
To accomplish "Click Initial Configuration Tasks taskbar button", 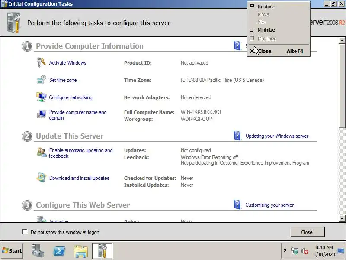I will tap(102, 251).
